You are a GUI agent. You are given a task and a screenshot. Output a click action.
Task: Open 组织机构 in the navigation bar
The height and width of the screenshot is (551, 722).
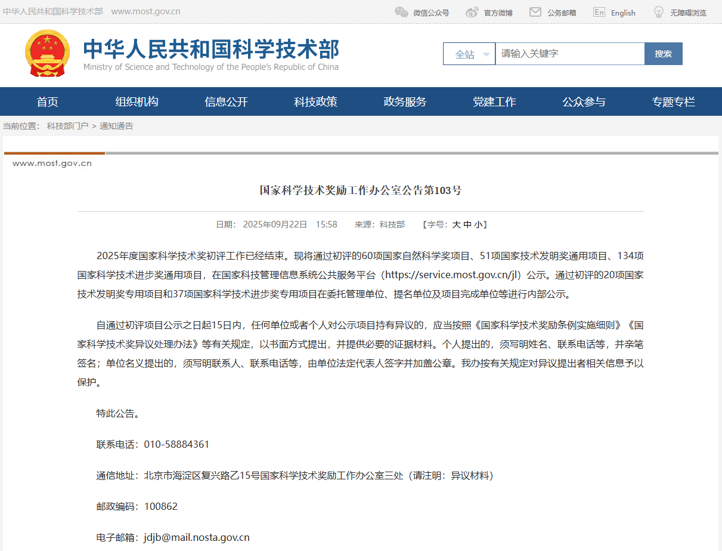[x=137, y=101]
